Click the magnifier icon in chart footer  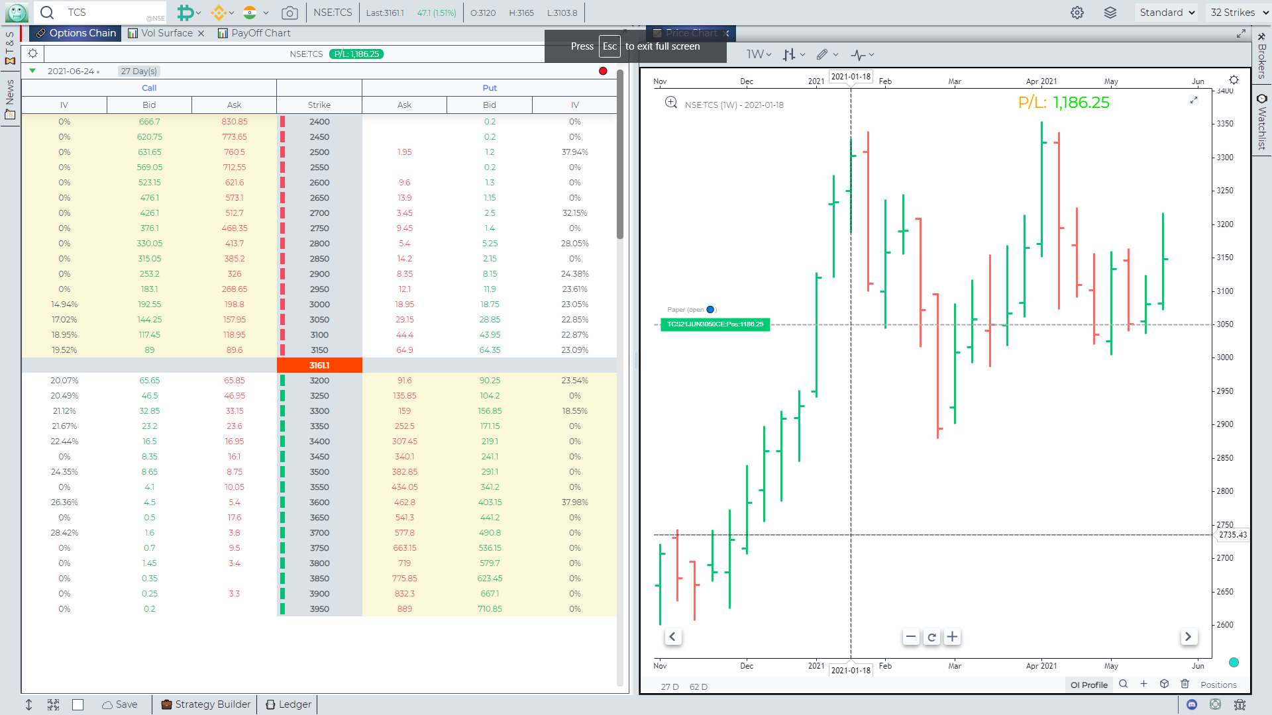1124,685
